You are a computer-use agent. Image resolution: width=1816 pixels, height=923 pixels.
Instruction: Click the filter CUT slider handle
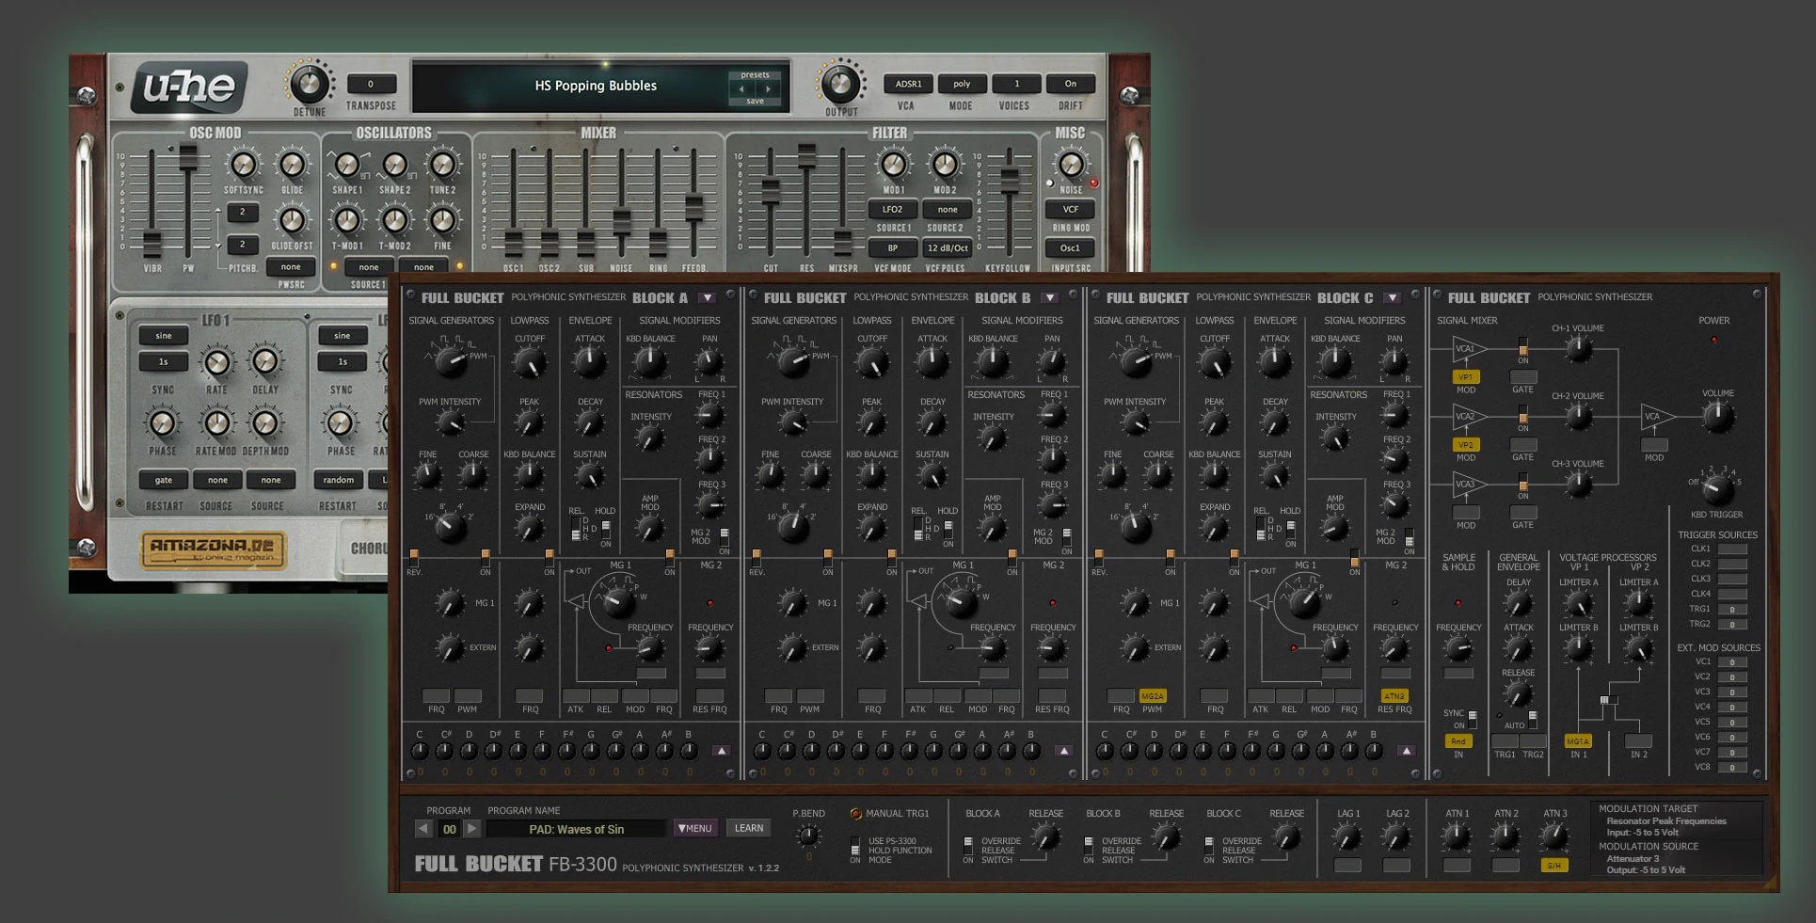tap(771, 191)
